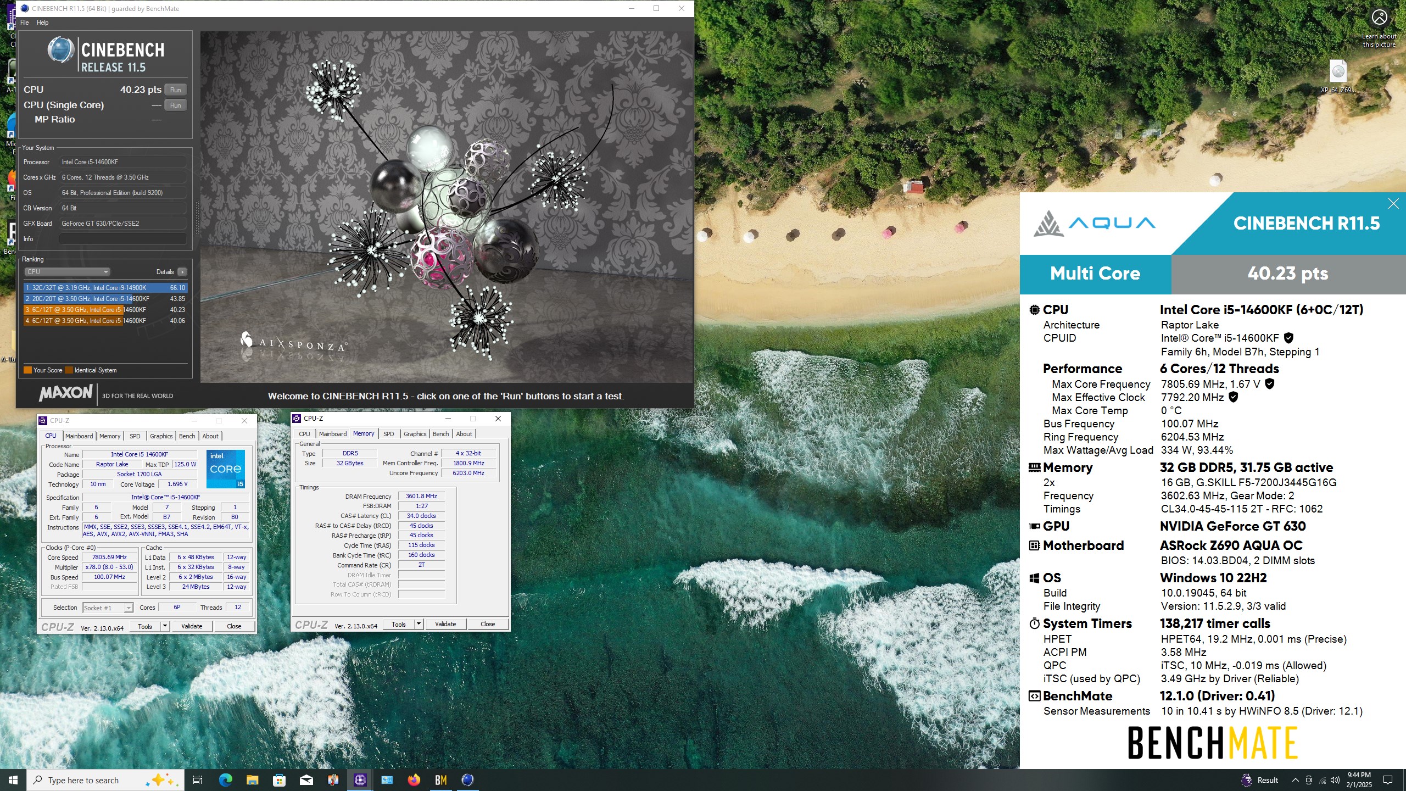Click CPU-Z title icon in Memory window
This screenshot has width=1406, height=791.
point(297,419)
